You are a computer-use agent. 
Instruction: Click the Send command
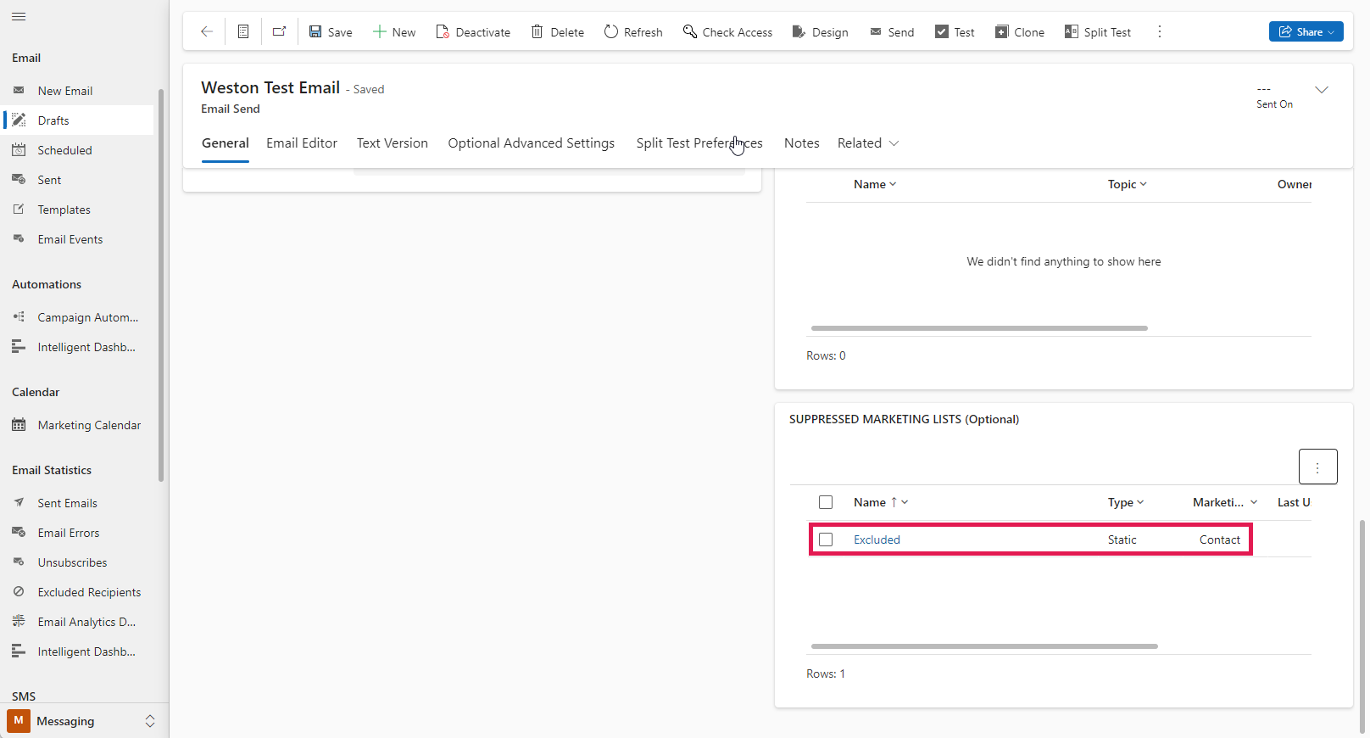892,31
